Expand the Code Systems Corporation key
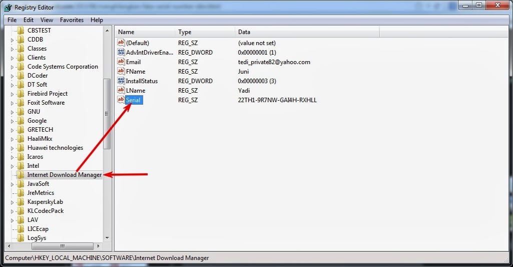This screenshot has height=267, width=513. click(x=12, y=67)
